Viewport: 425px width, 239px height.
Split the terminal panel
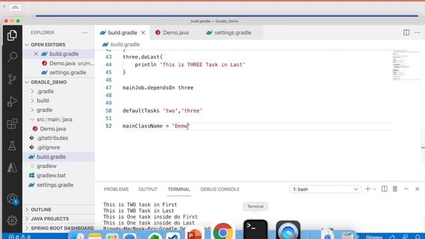pyautogui.click(x=384, y=189)
